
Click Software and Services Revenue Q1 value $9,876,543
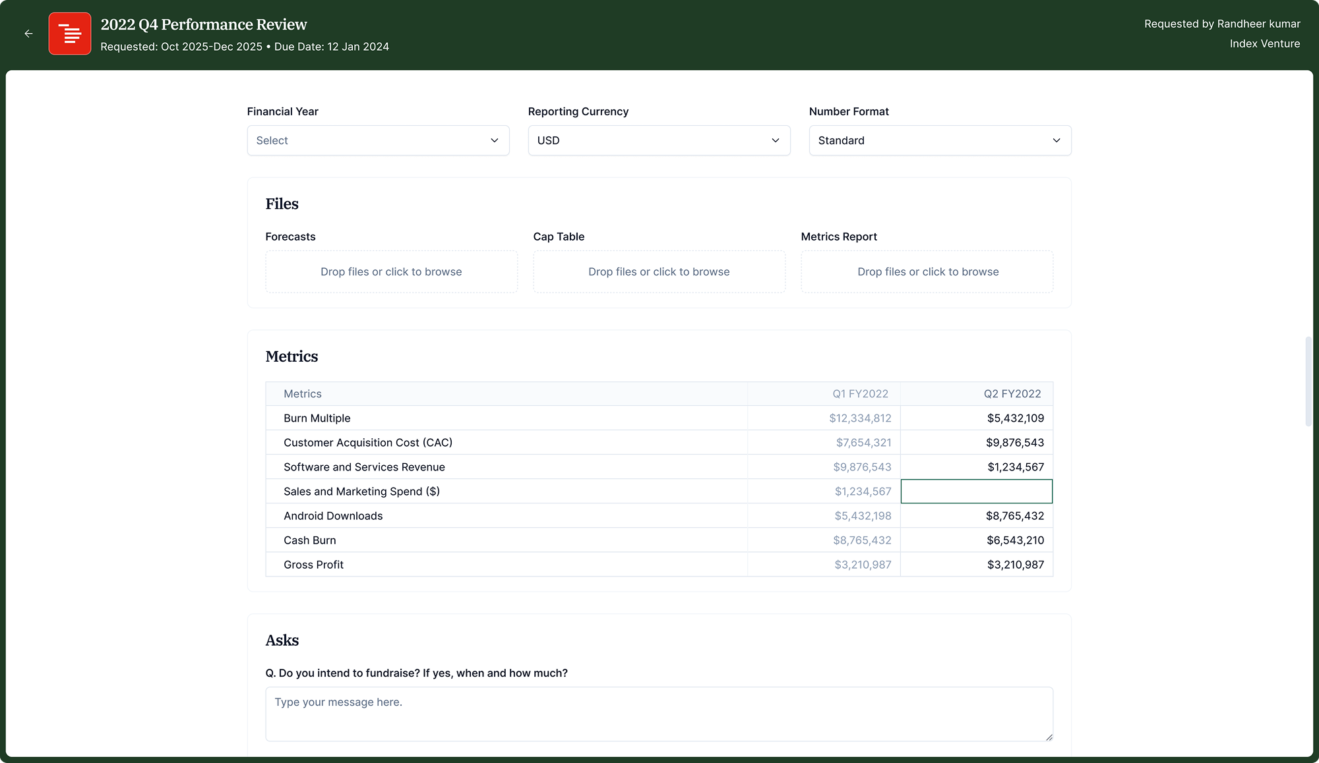tap(862, 467)
